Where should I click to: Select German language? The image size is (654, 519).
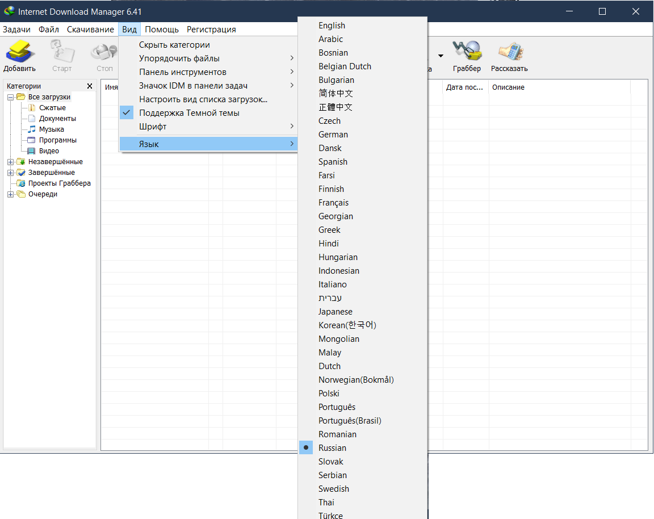click(363, 135)
